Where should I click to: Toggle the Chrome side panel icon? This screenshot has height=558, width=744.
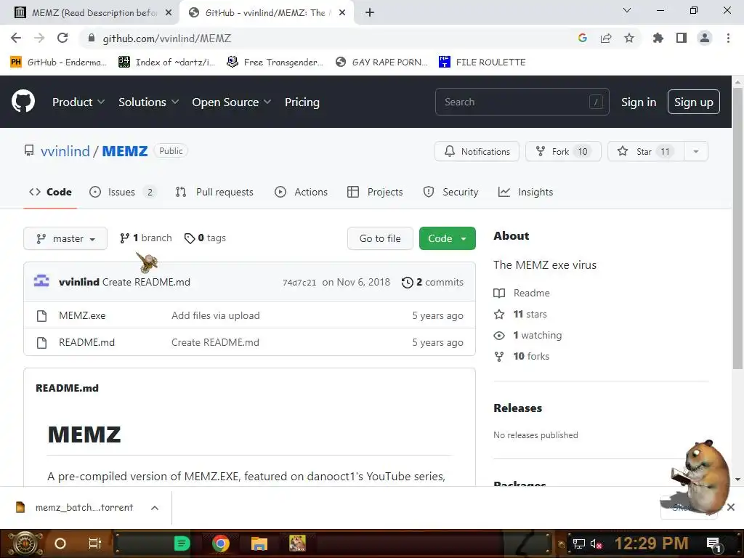682,38
